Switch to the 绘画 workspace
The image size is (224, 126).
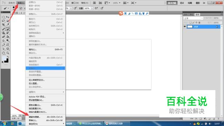point(190,3)
